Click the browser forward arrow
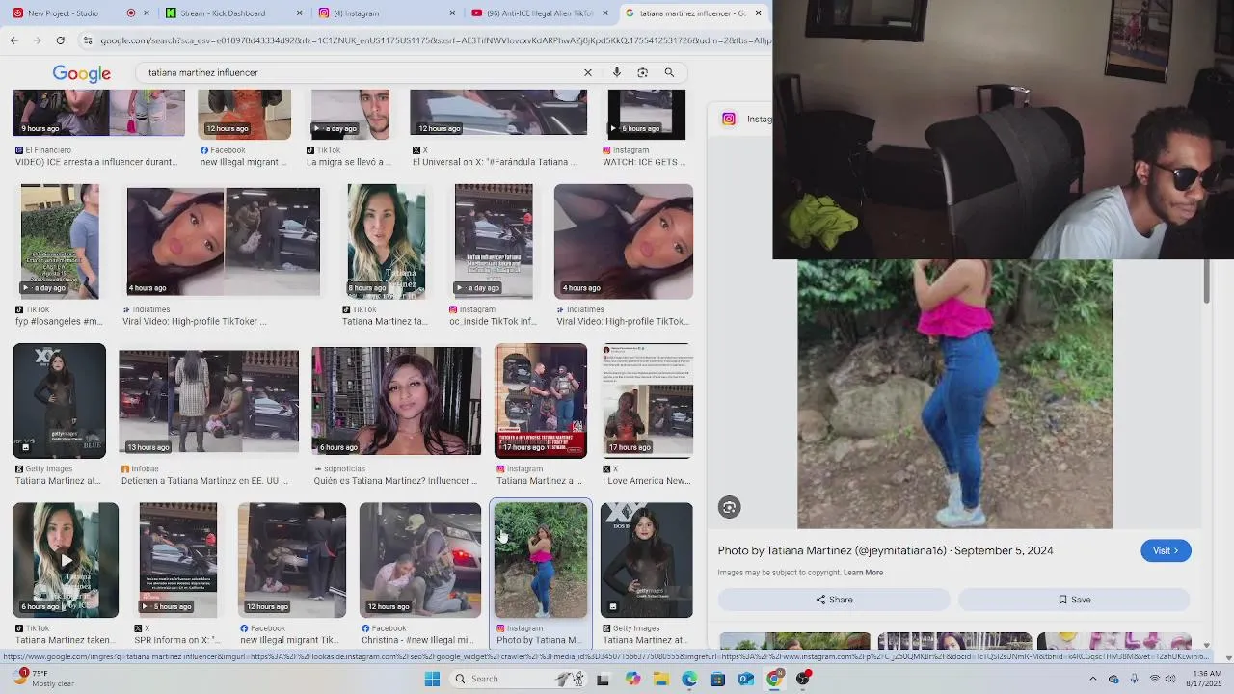The image size is (1234, 694). coord(37,40)
